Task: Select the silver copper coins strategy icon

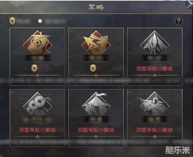Action: click(38, 104)
